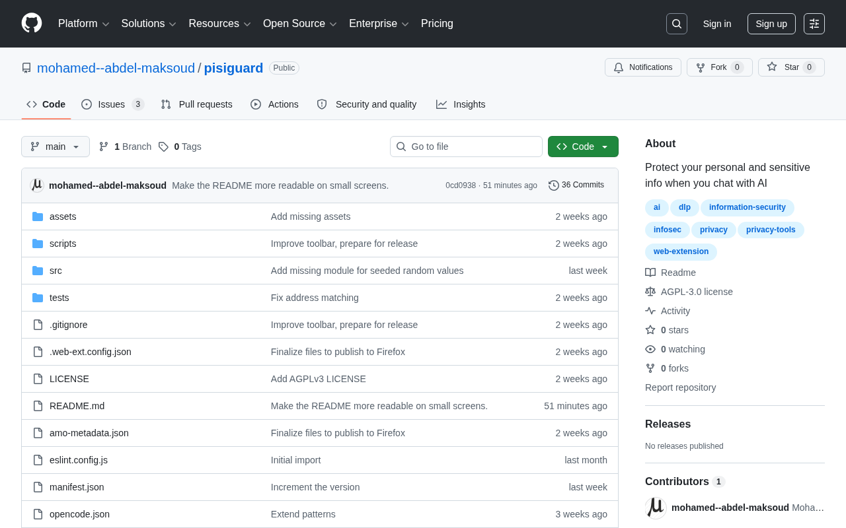Click the tests folder icon
The image size is (846, 528).
tap(38, 298)
